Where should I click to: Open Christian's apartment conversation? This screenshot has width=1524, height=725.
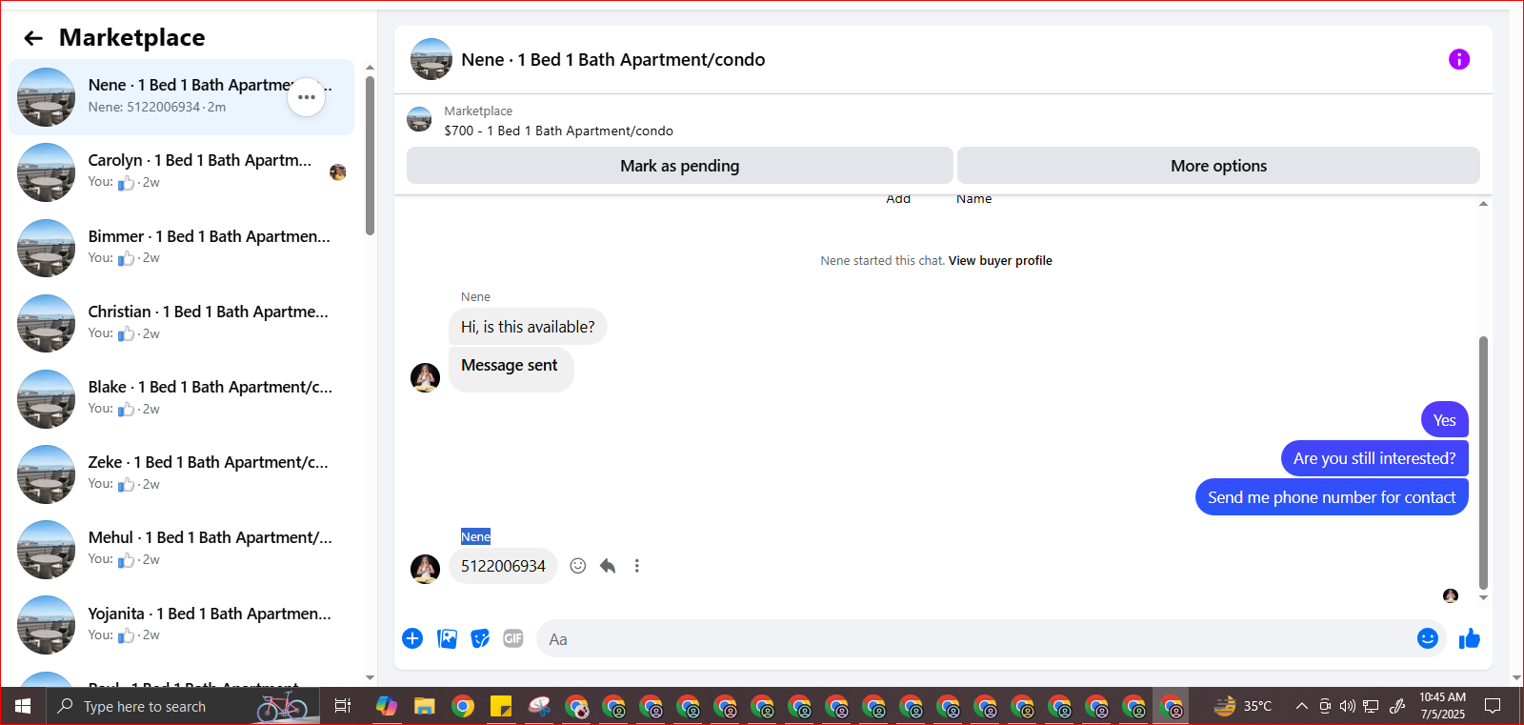pyautogui.click(x=181, y=323)
